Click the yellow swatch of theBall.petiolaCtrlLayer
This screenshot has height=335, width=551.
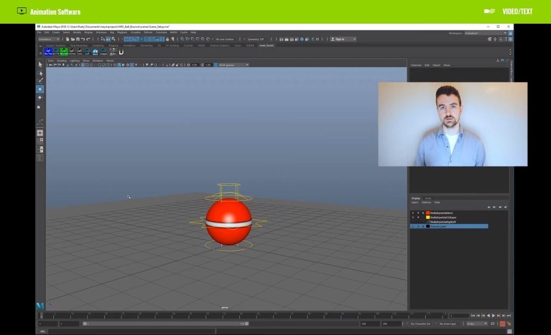point(428,217)
